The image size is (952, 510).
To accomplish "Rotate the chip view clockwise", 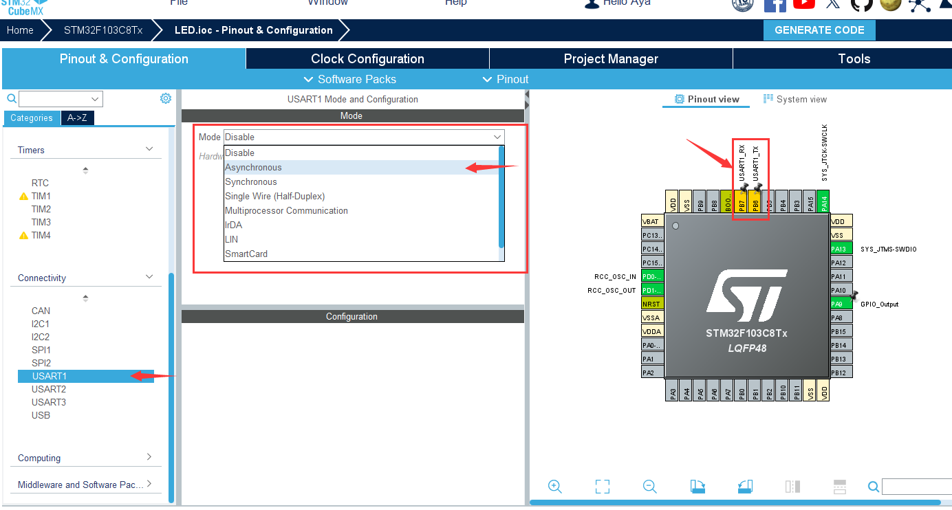I will coord(697,487).
